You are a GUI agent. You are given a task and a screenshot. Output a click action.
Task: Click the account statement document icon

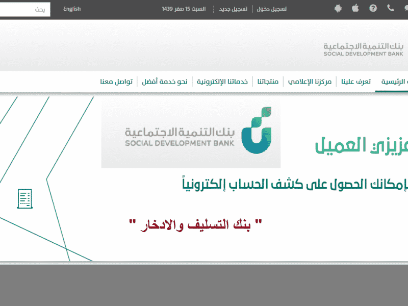point(24,199)
